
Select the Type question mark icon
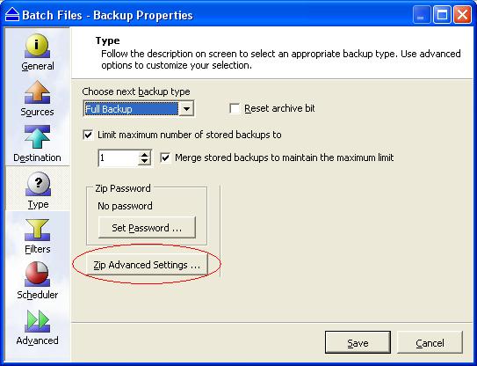click(x=38, y=184)
